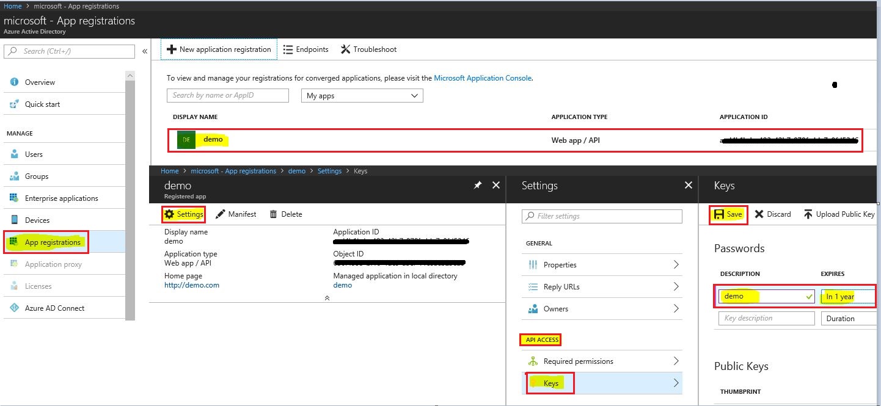The image size is (881, 406).
Task: Click the Filter settings field
Action: (602, 216)
